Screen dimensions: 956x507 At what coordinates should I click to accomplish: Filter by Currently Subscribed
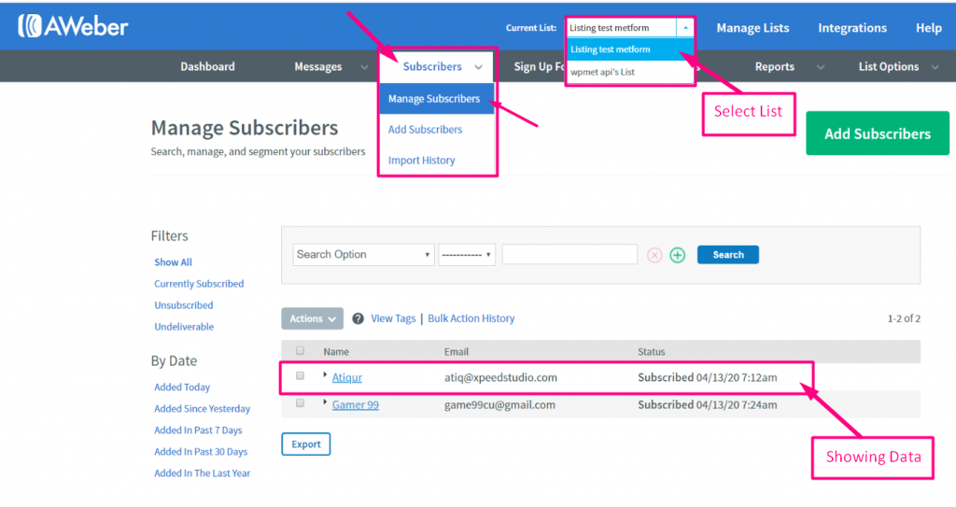[199, 284]
